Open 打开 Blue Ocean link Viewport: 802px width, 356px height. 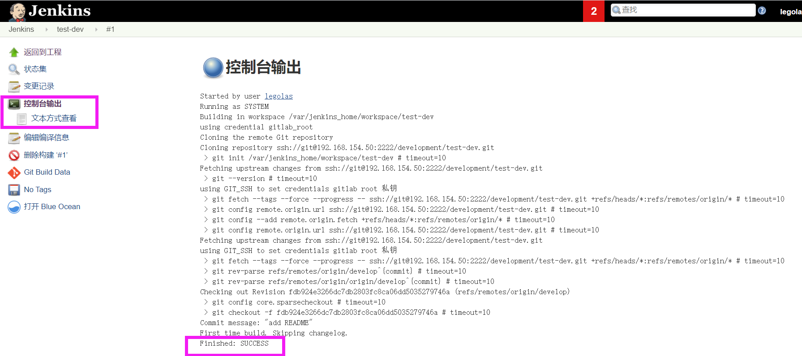(x=52, y=206)
